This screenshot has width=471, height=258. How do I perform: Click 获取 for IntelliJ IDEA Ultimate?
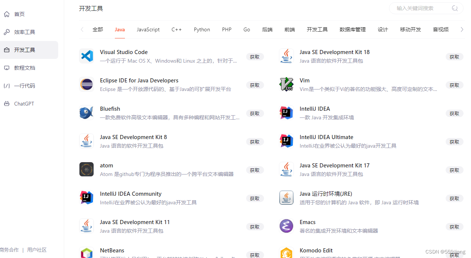point(454,142)
